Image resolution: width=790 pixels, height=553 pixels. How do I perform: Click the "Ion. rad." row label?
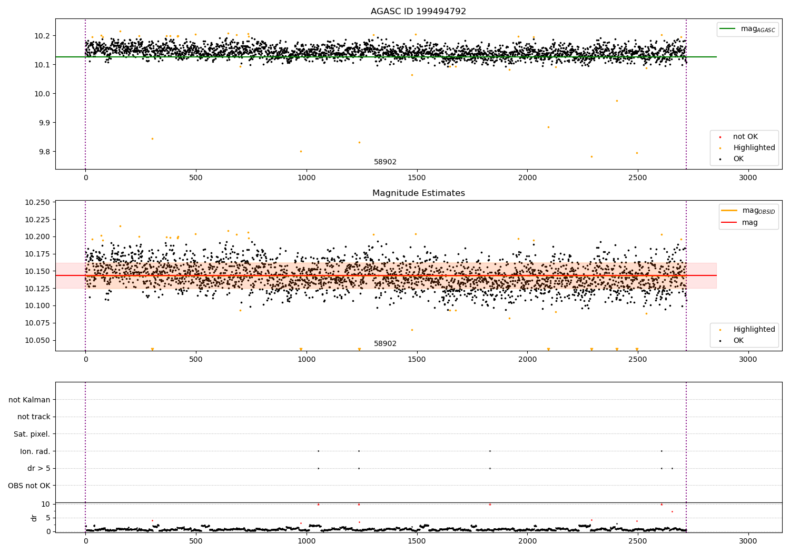35,451
